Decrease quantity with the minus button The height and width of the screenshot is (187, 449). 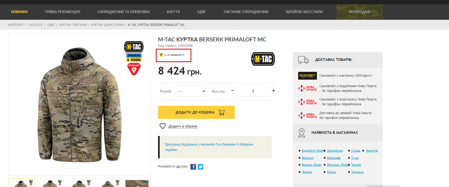233,91
